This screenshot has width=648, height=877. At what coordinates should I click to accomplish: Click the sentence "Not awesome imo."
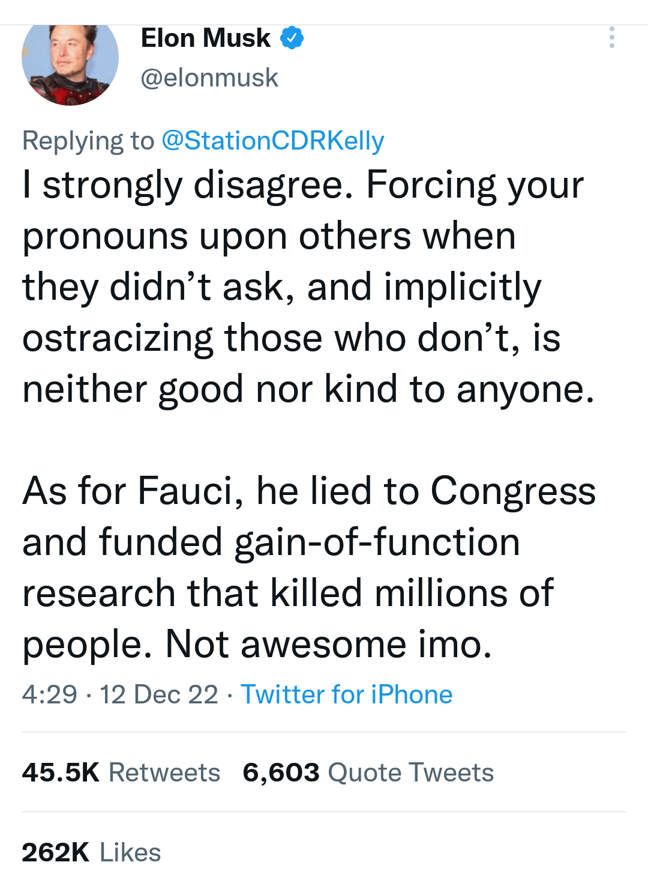[328, 644]
